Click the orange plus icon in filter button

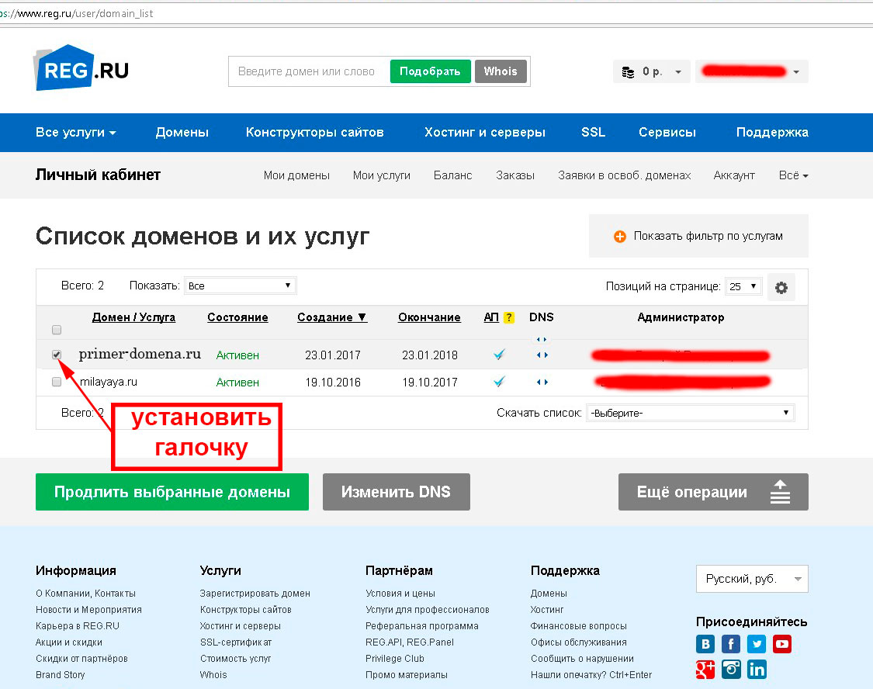click(x=620, y=237)
